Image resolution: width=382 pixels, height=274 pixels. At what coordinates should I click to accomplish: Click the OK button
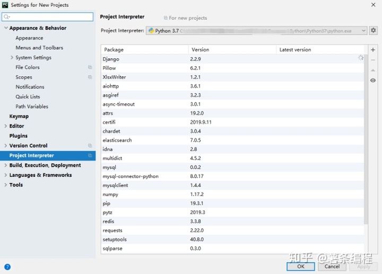click(301, 266)
